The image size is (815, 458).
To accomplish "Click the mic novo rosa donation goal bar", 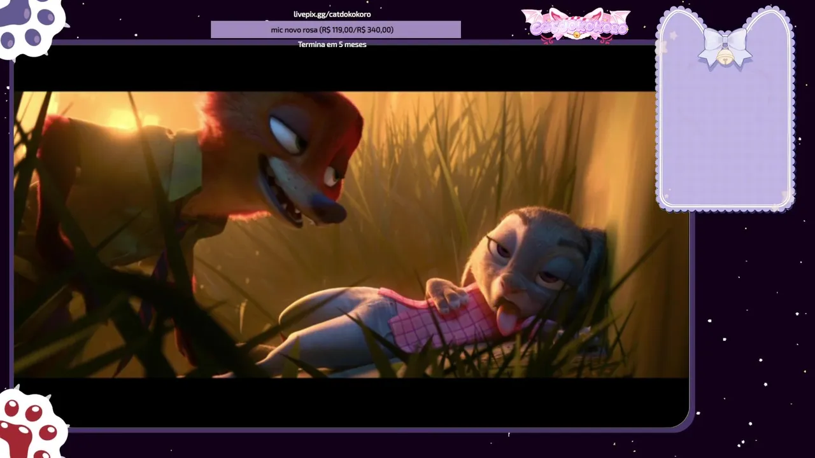I will point(336,30).
